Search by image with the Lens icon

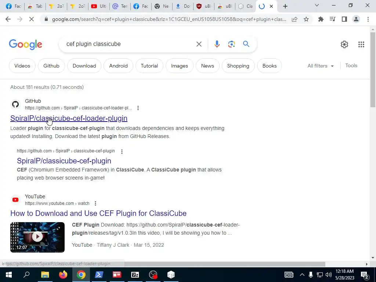point(231,44)
